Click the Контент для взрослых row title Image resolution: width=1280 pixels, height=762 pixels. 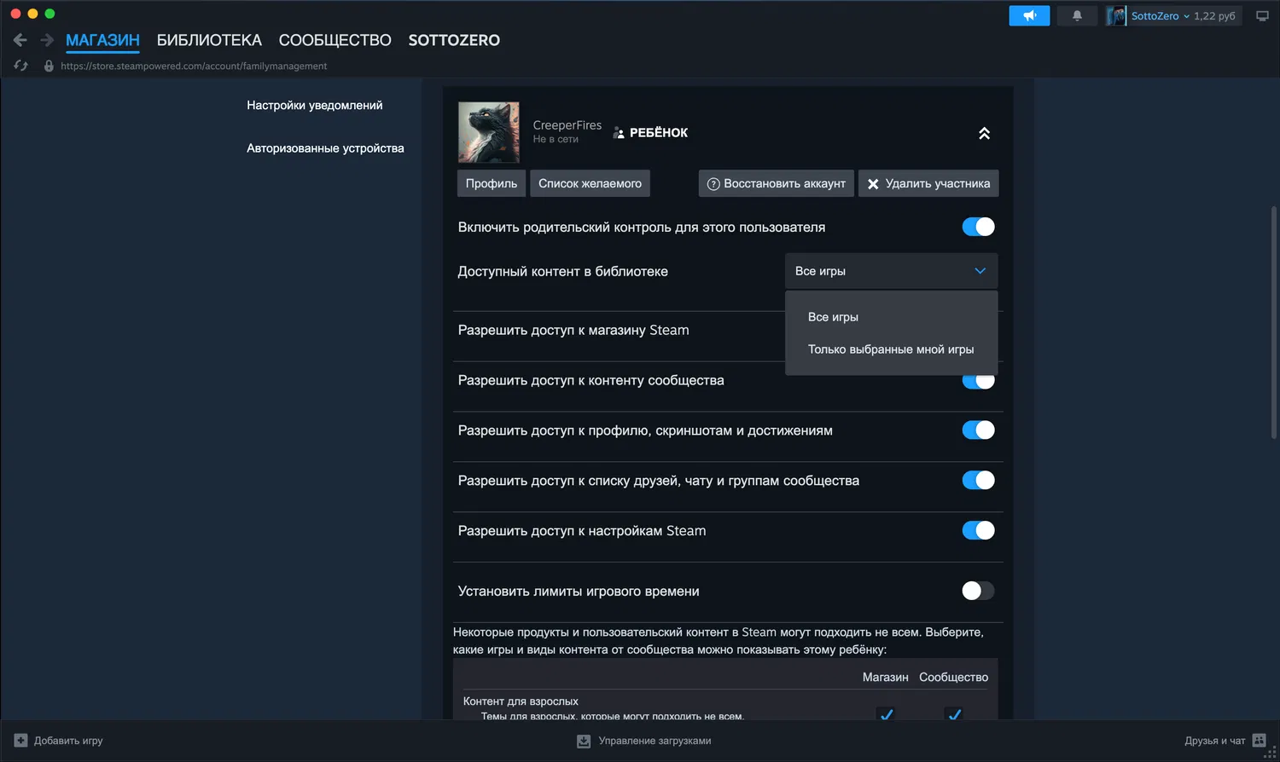point(521,701)
